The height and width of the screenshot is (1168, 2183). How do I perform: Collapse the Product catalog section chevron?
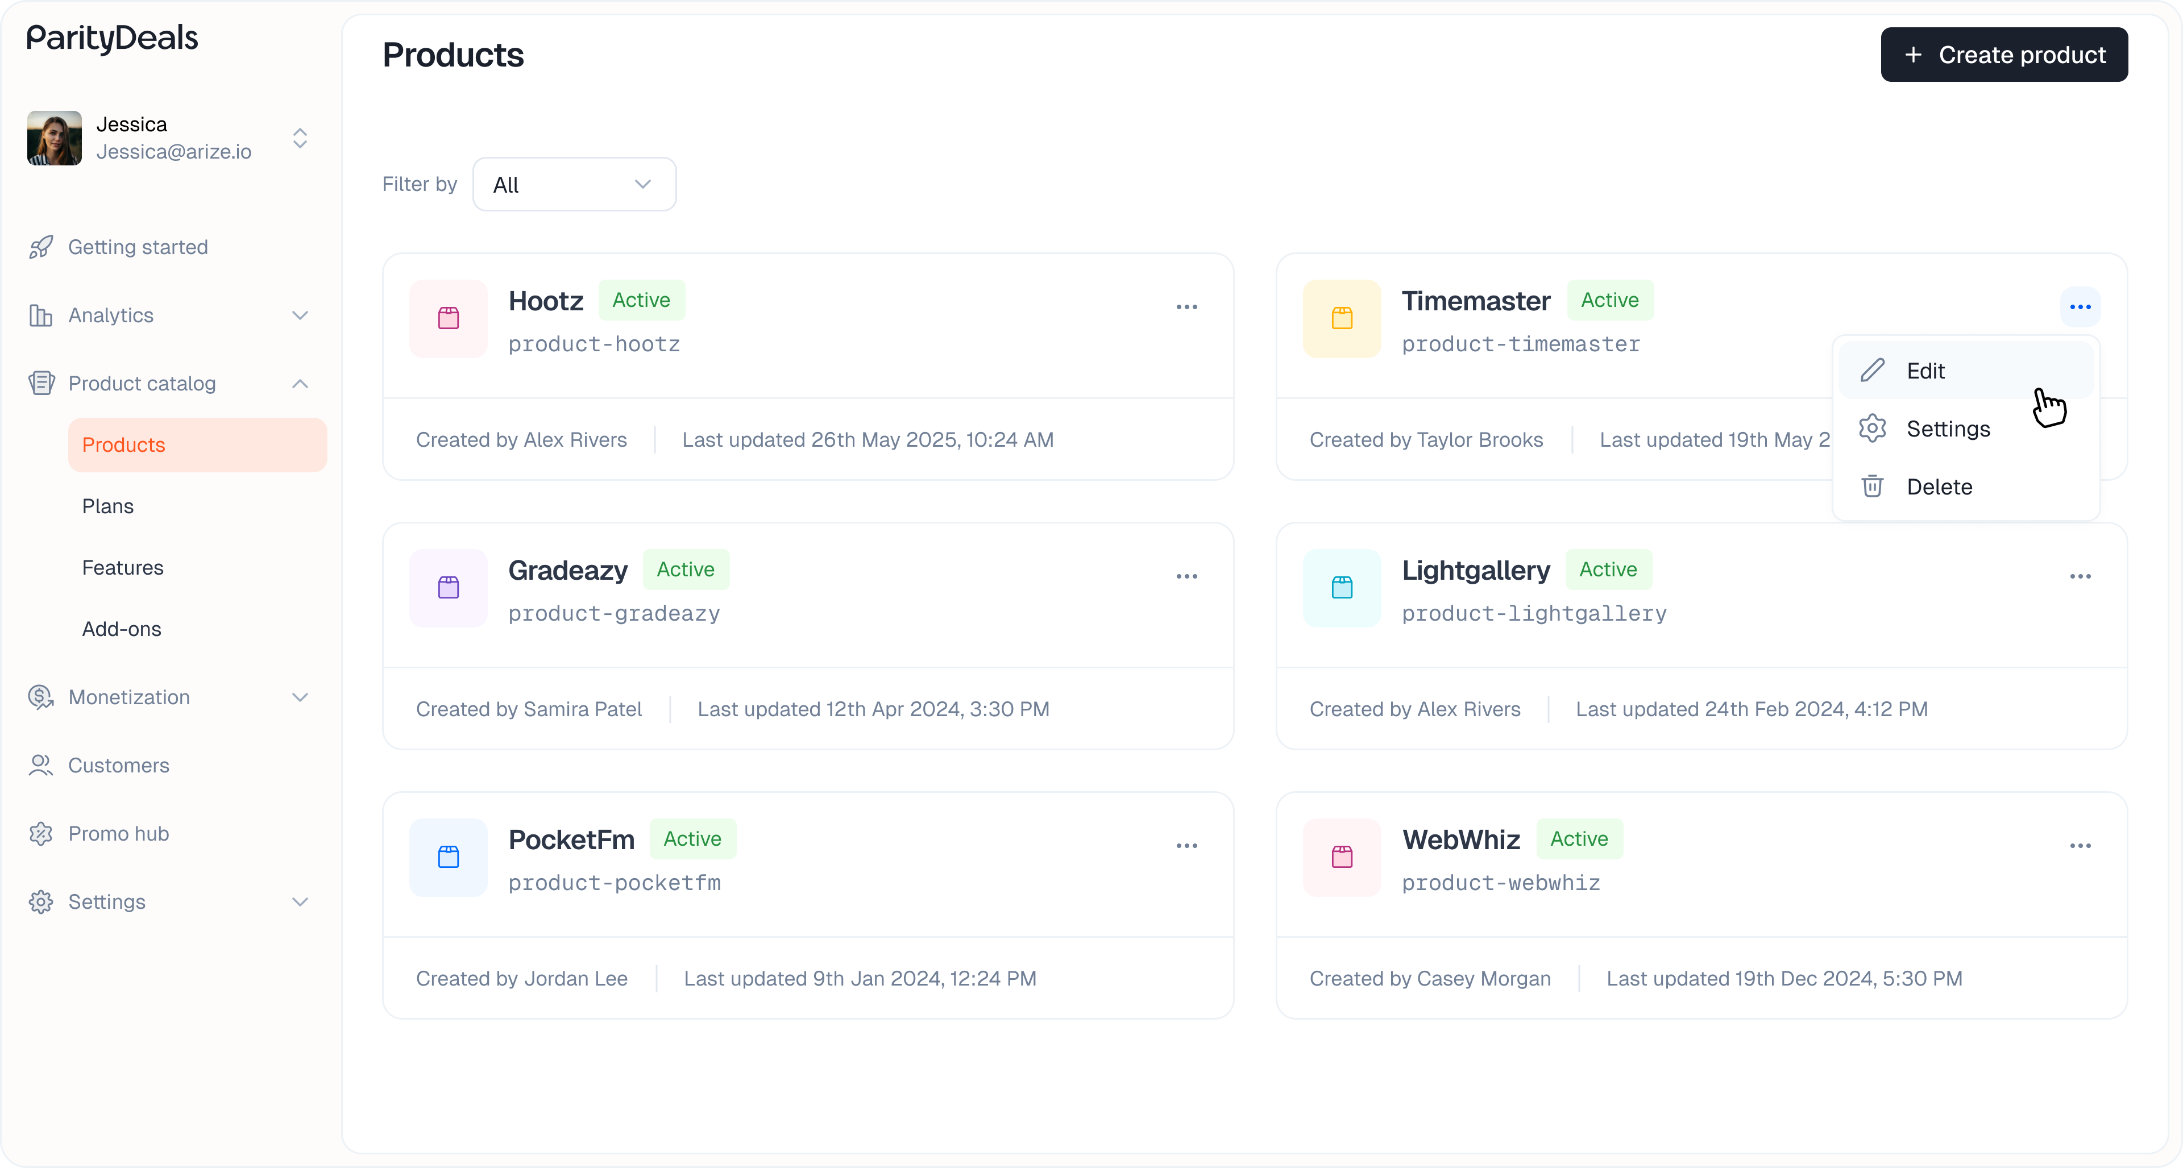coord(299,384)
